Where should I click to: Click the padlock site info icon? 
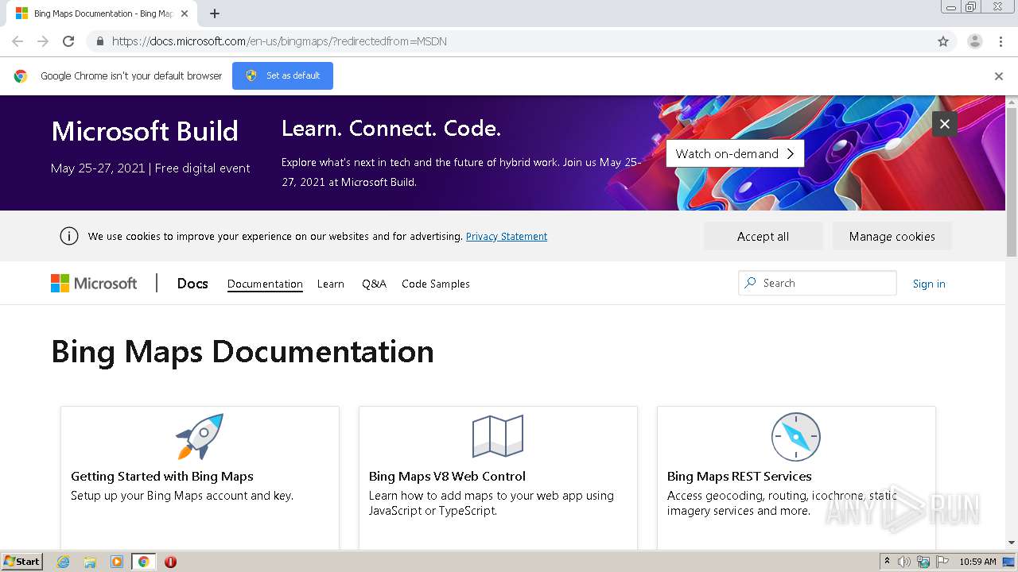coord(99,41)
